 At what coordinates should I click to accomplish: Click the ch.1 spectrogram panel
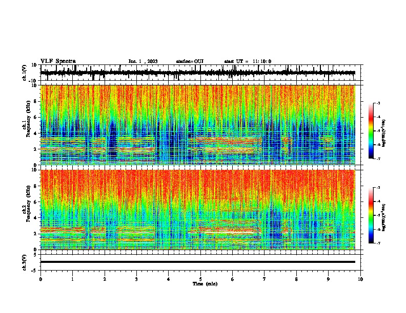click(x=198, y=125)
